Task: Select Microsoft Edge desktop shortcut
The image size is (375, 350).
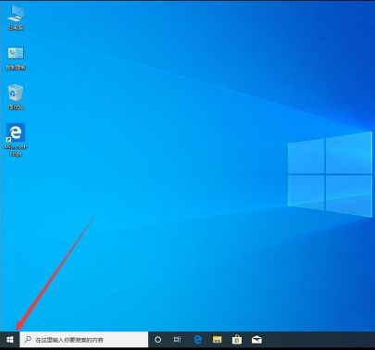Action: [x=16, y=140]
